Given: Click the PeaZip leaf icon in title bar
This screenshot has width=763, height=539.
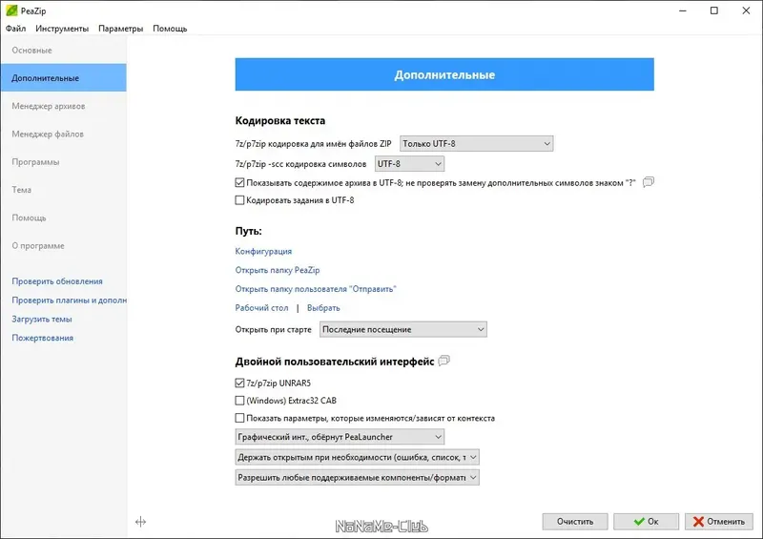Looking at the screenshot, I should point(10,10).
